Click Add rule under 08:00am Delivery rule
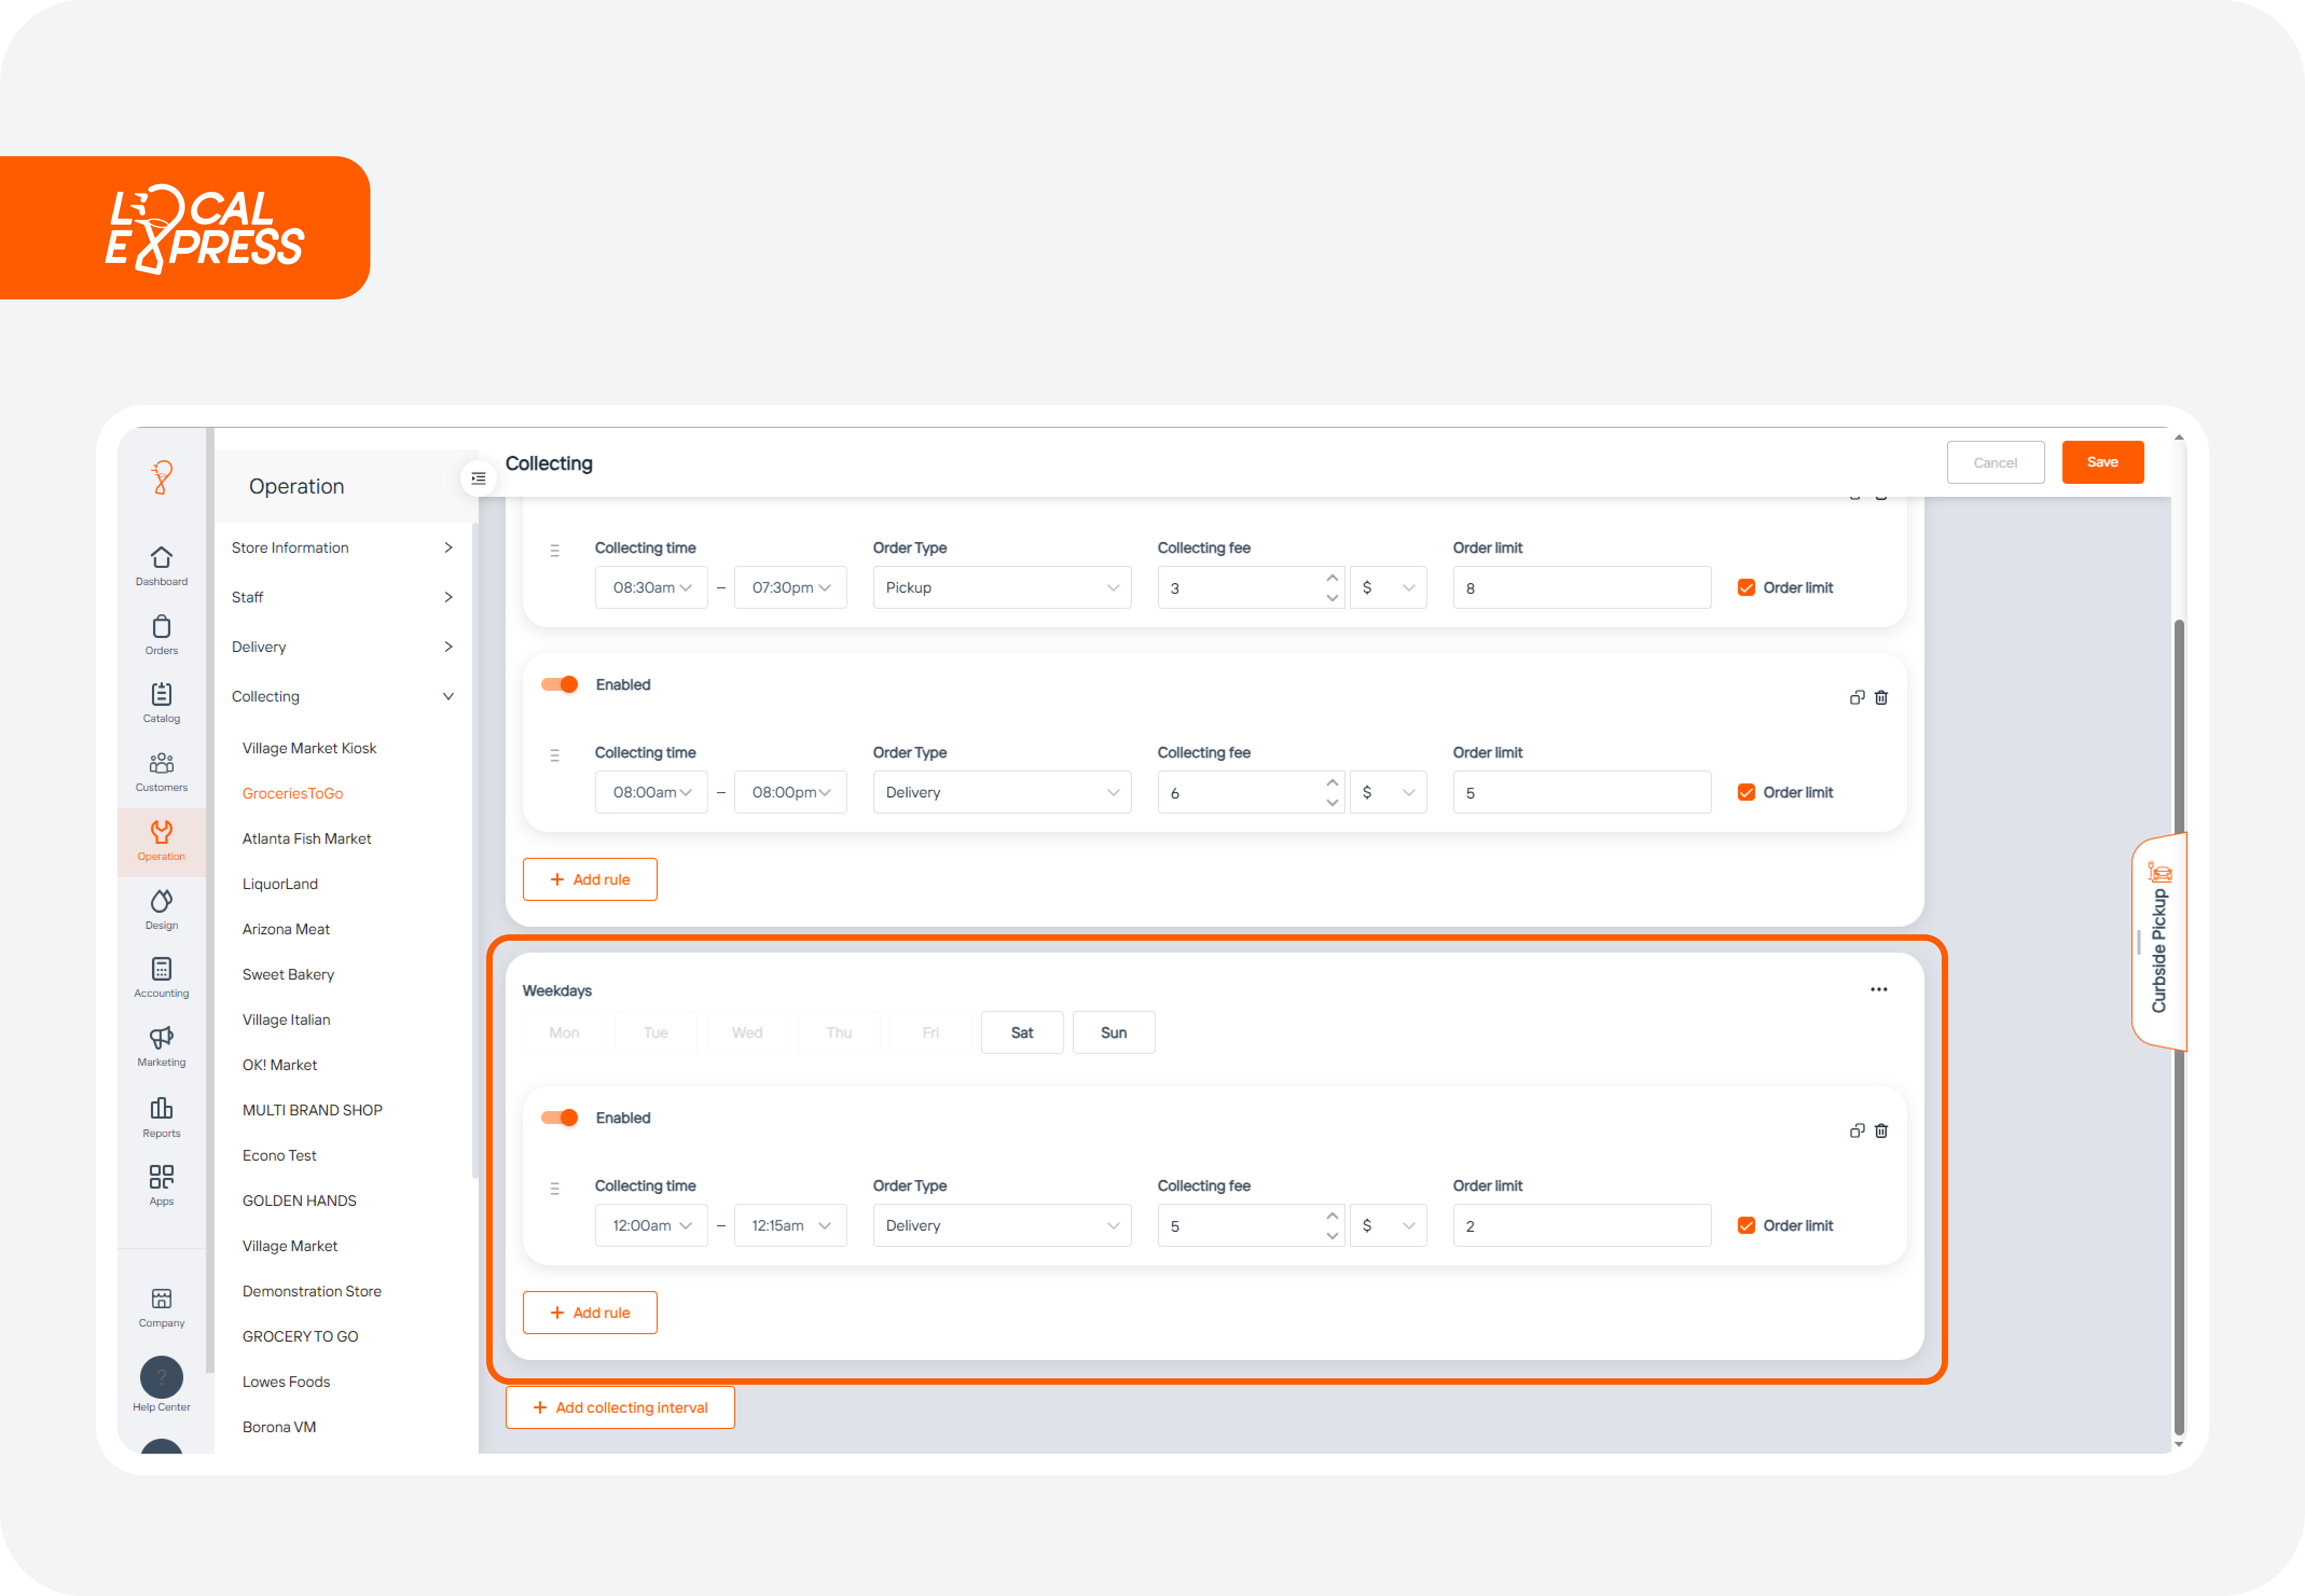The image size is (2305, 1596). click(x=589, y=879)
